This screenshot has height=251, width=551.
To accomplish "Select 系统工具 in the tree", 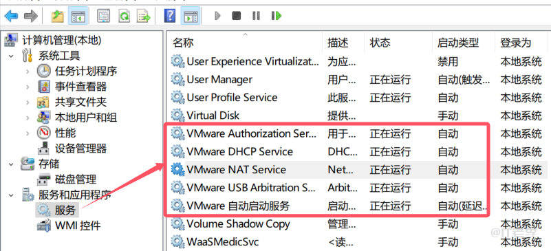I will click(59, 56).
